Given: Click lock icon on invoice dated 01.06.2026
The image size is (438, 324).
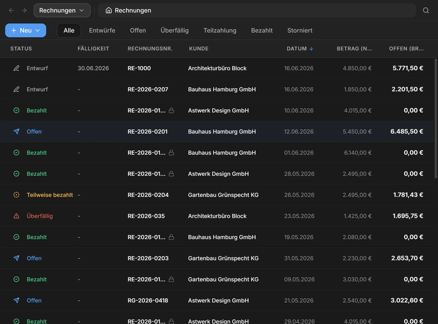Looking at the screenshot, I should coord(171,153).
